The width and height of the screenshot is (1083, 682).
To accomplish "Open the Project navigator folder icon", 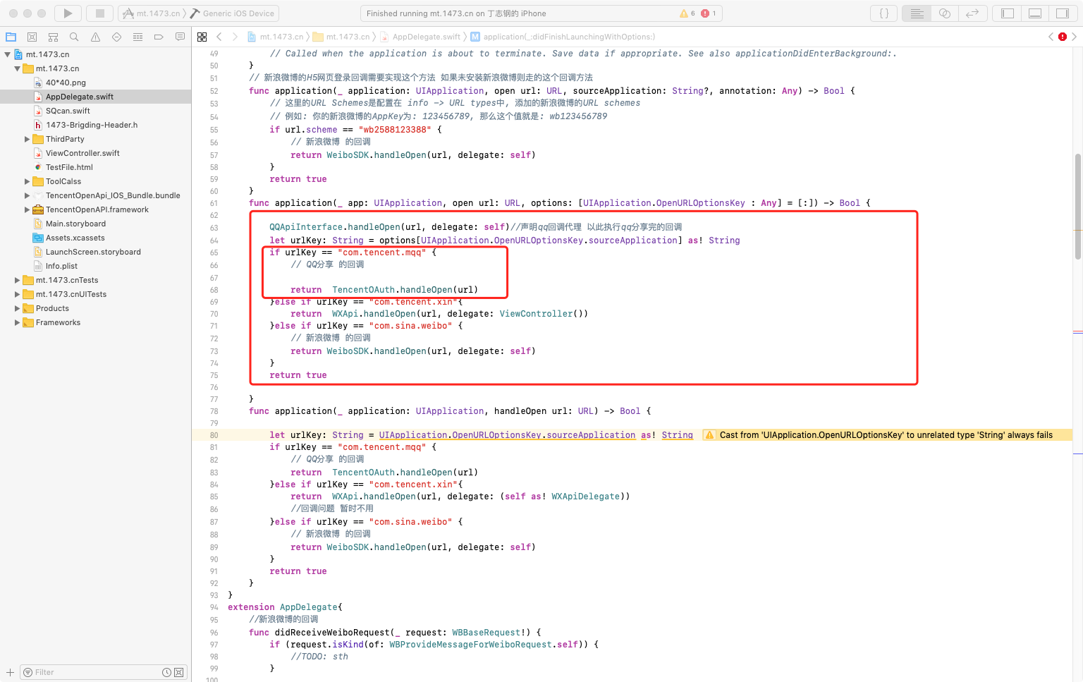I will (11, 37).
